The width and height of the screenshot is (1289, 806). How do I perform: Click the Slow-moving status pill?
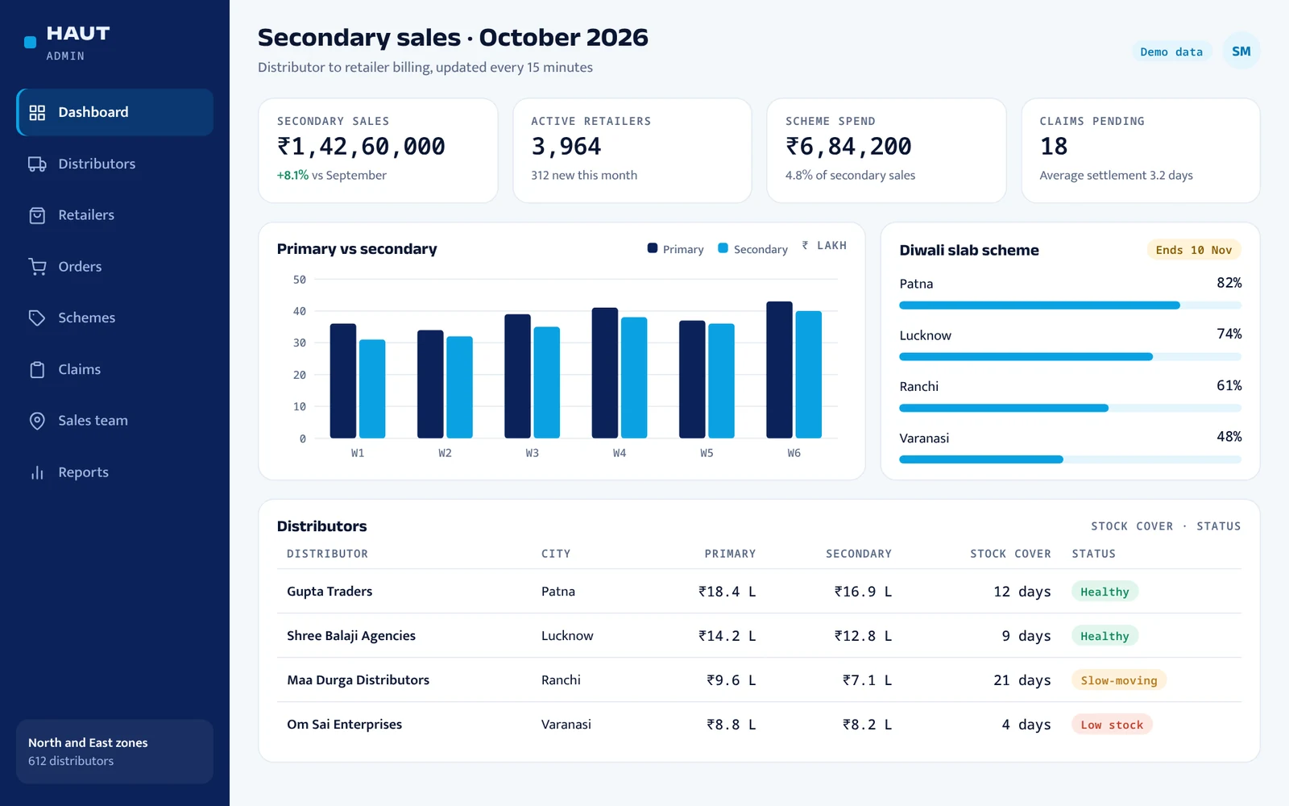tap(1119, 680)
